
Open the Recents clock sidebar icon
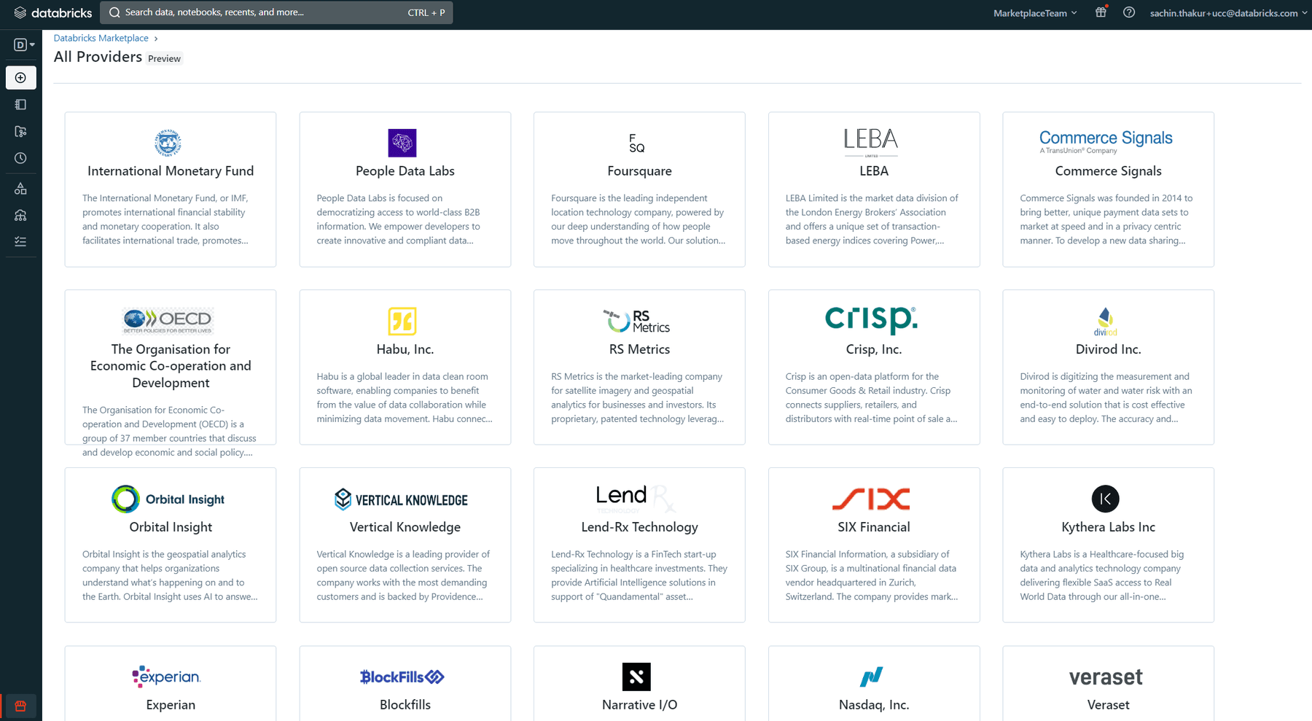(x=21, y=158)
